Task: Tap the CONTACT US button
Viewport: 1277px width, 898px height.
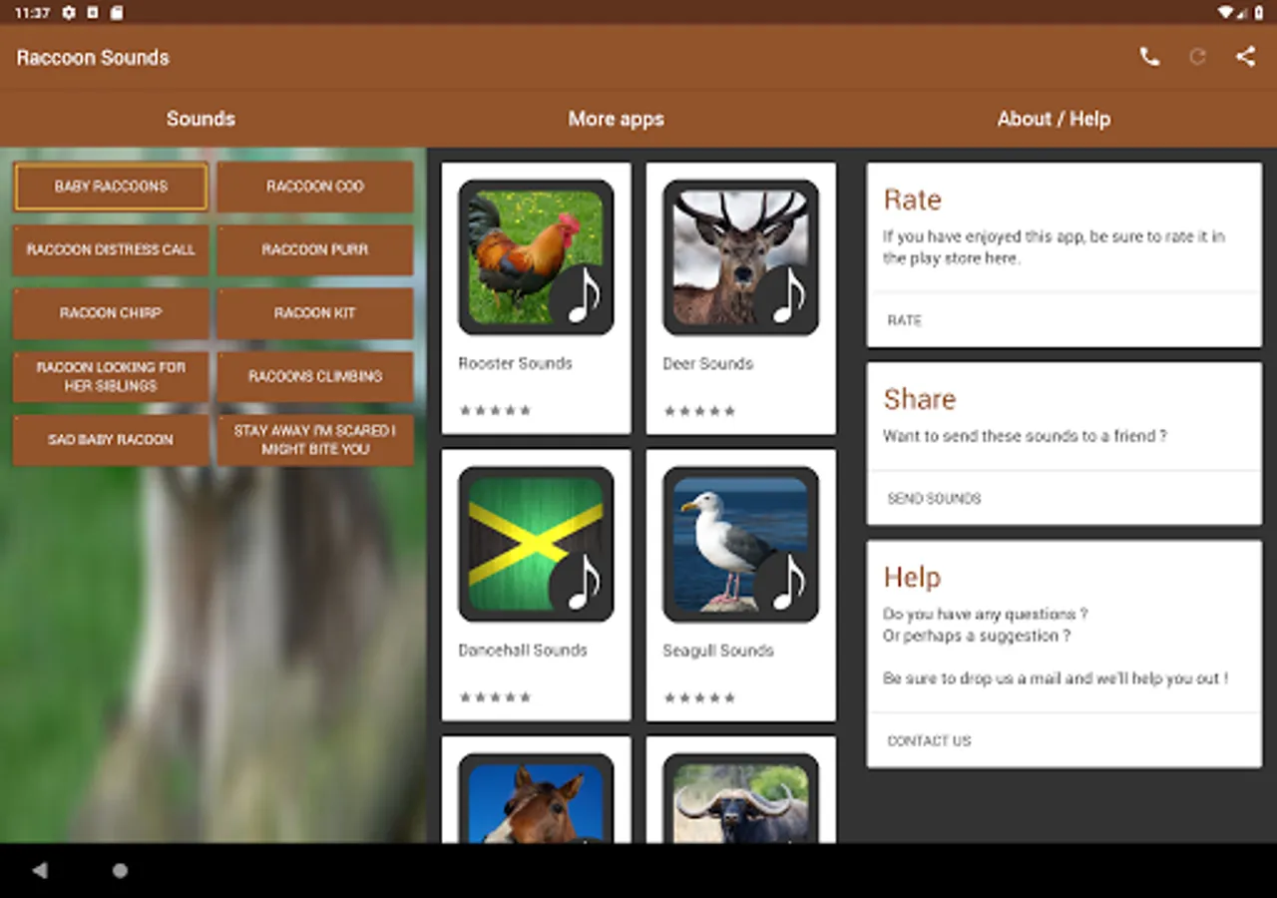Action: [x=929, y=740]
